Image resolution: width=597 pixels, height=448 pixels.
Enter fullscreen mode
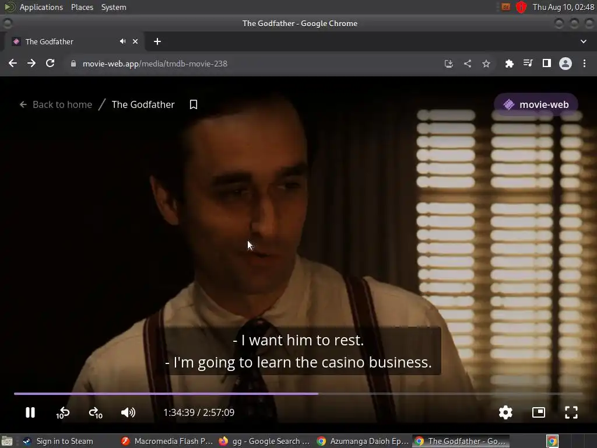[571, 412]
